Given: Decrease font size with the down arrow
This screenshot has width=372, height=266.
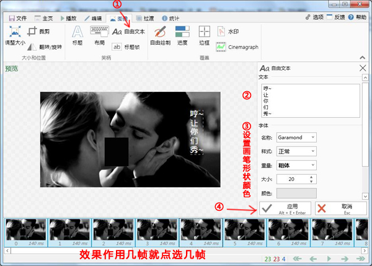Looking at the screenshot, I should point(311,182).
